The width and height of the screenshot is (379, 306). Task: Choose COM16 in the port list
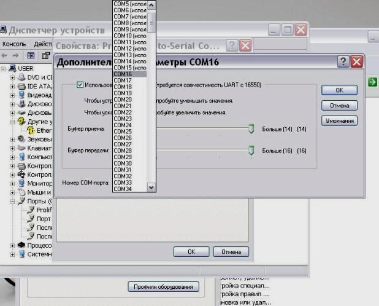129,74
